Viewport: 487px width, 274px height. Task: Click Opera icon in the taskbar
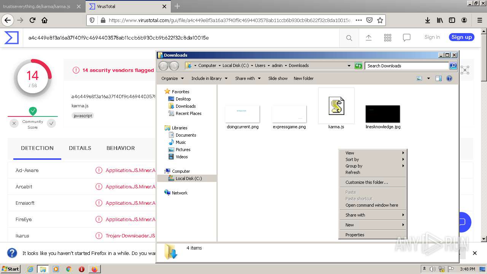(x=81, y=269)
